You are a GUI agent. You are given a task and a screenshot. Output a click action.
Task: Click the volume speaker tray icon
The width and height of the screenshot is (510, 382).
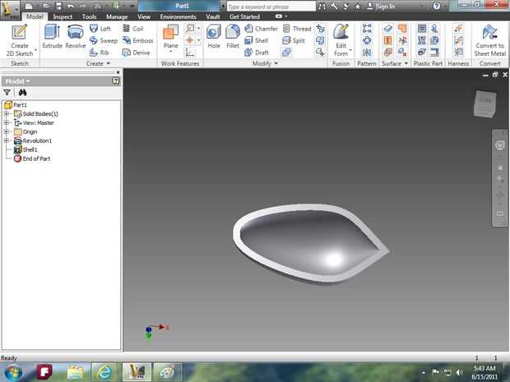click(x=459, y=372)
